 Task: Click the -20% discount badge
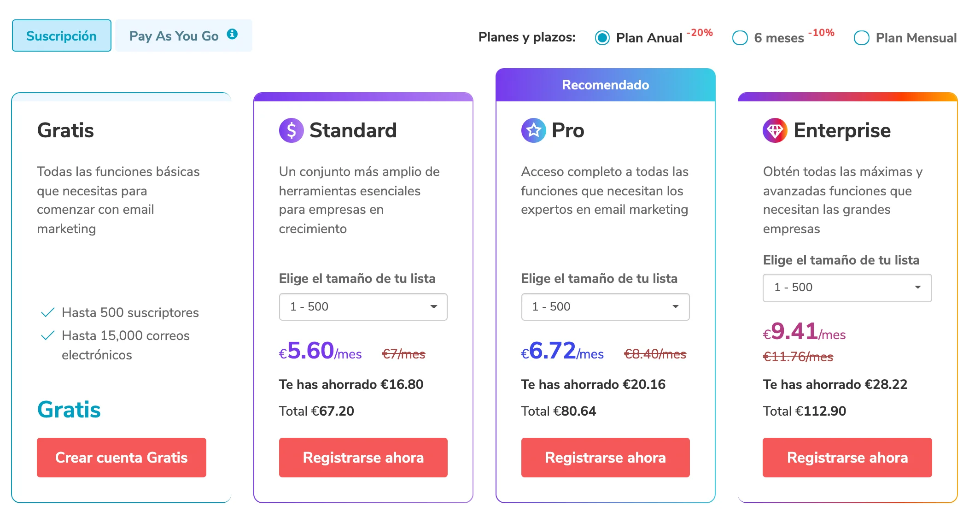(x=700, y=33)
